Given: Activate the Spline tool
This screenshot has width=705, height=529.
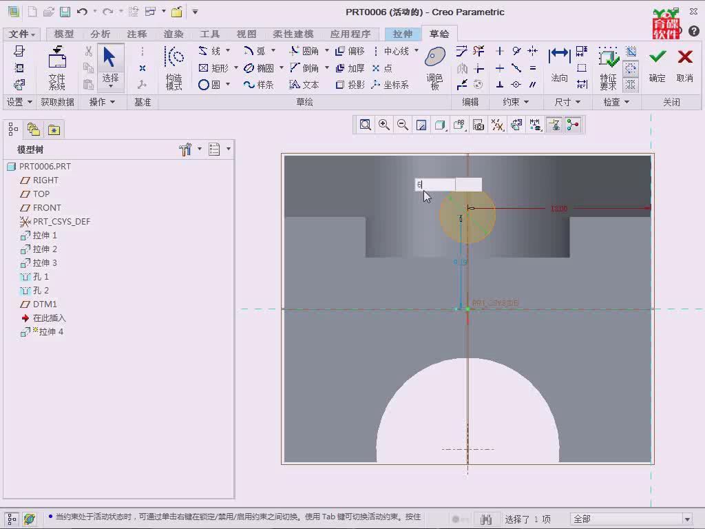Looking at the screenshot, I should point(259,85).
